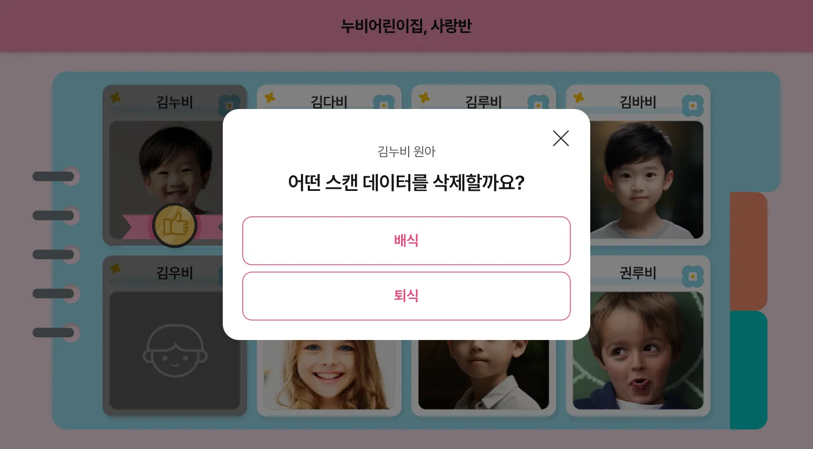Select the smiling blonde girl's photo
Viewport: 813px width, 449px height.
329,375
